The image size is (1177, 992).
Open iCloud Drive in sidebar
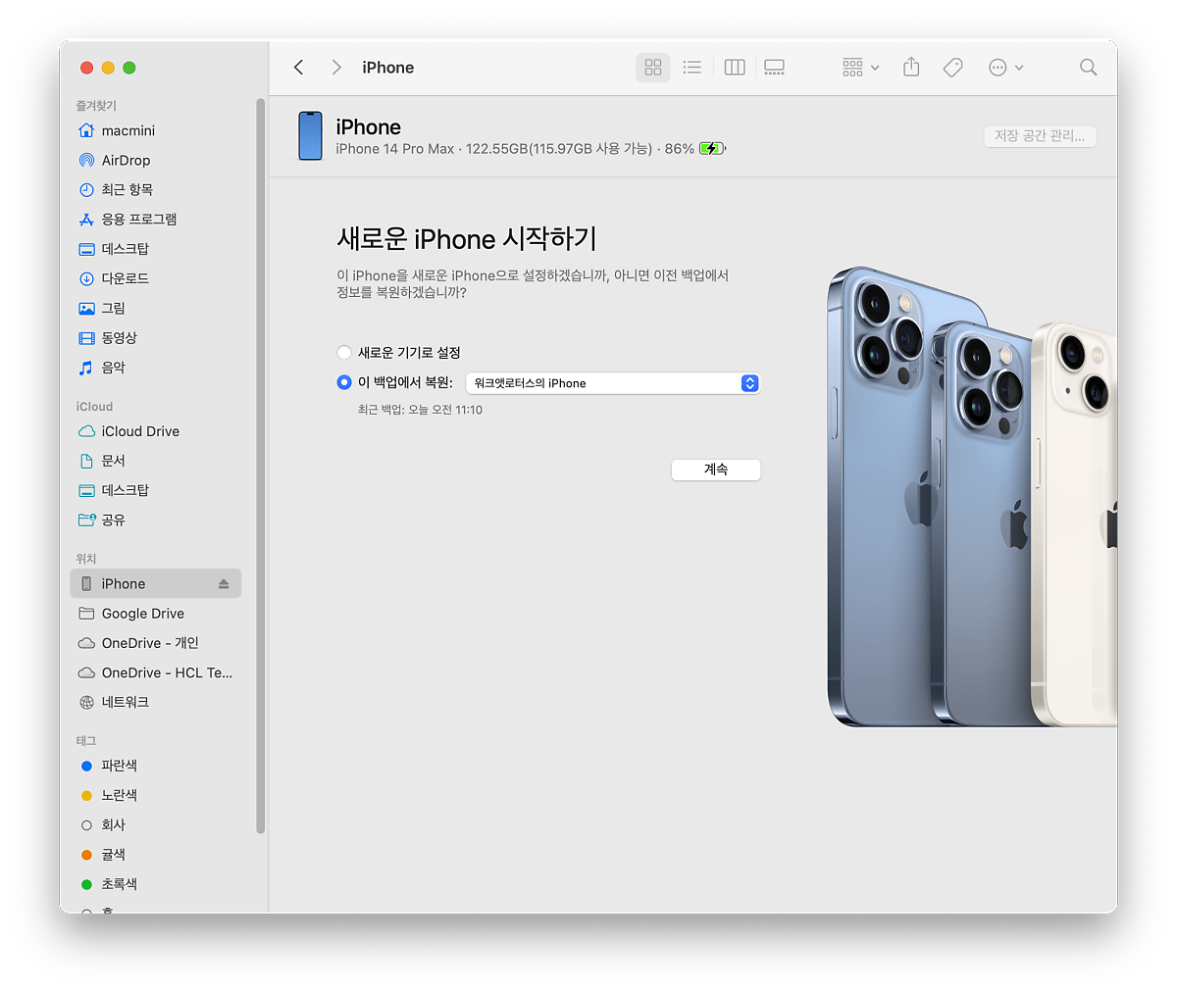click(156, 431)
